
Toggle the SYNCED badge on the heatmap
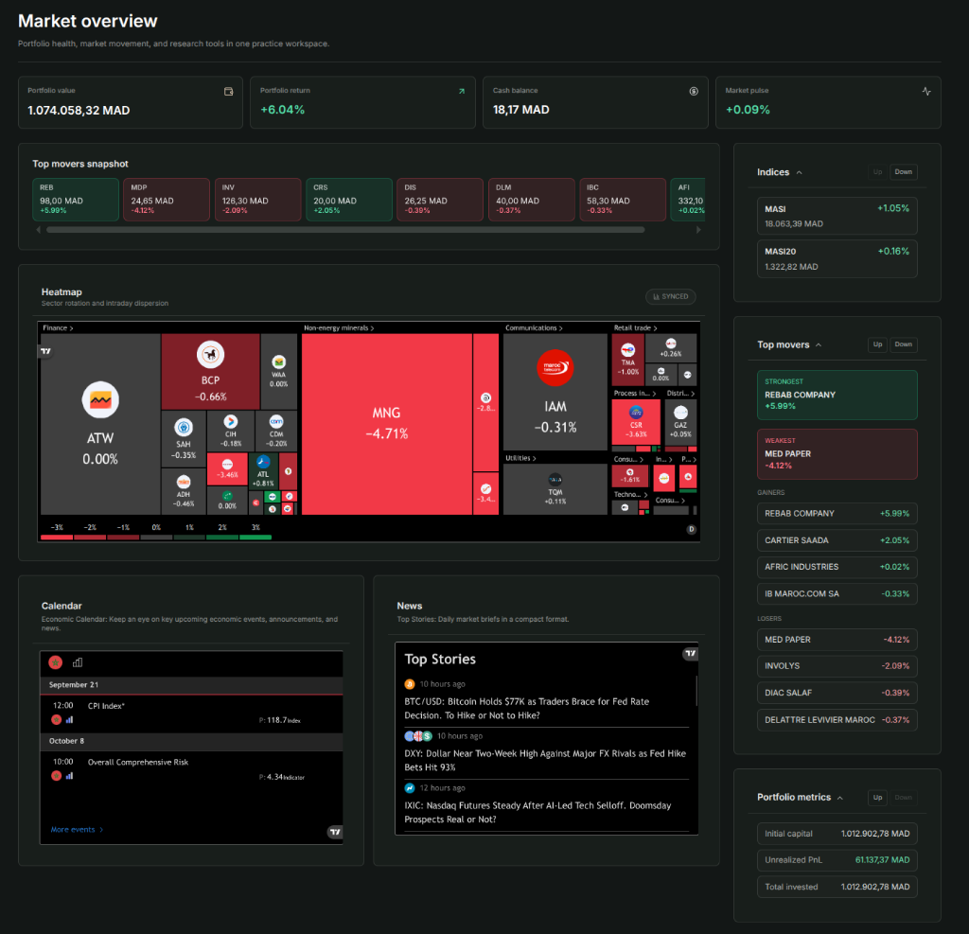click(671, 297)
